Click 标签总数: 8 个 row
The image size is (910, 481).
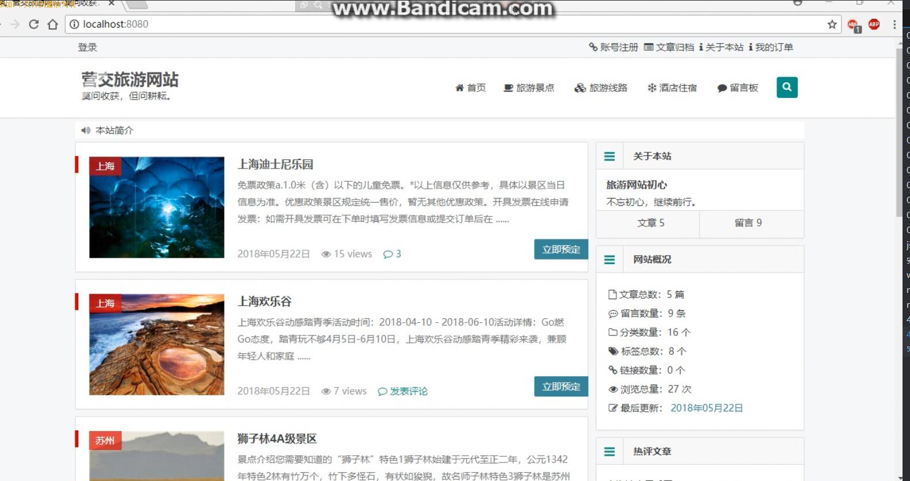pos(648,352)
